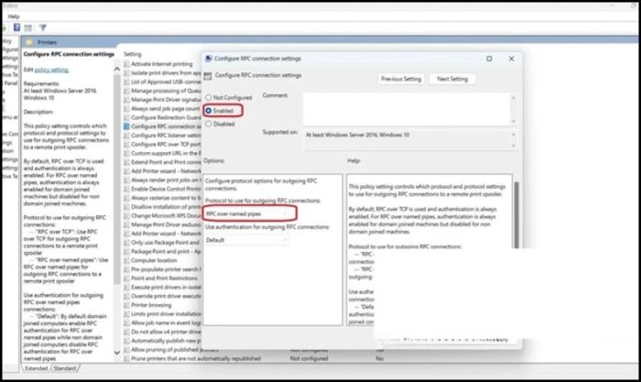
Task: Click the dialog title bar policy icon
Action: (x=208, y=59)
